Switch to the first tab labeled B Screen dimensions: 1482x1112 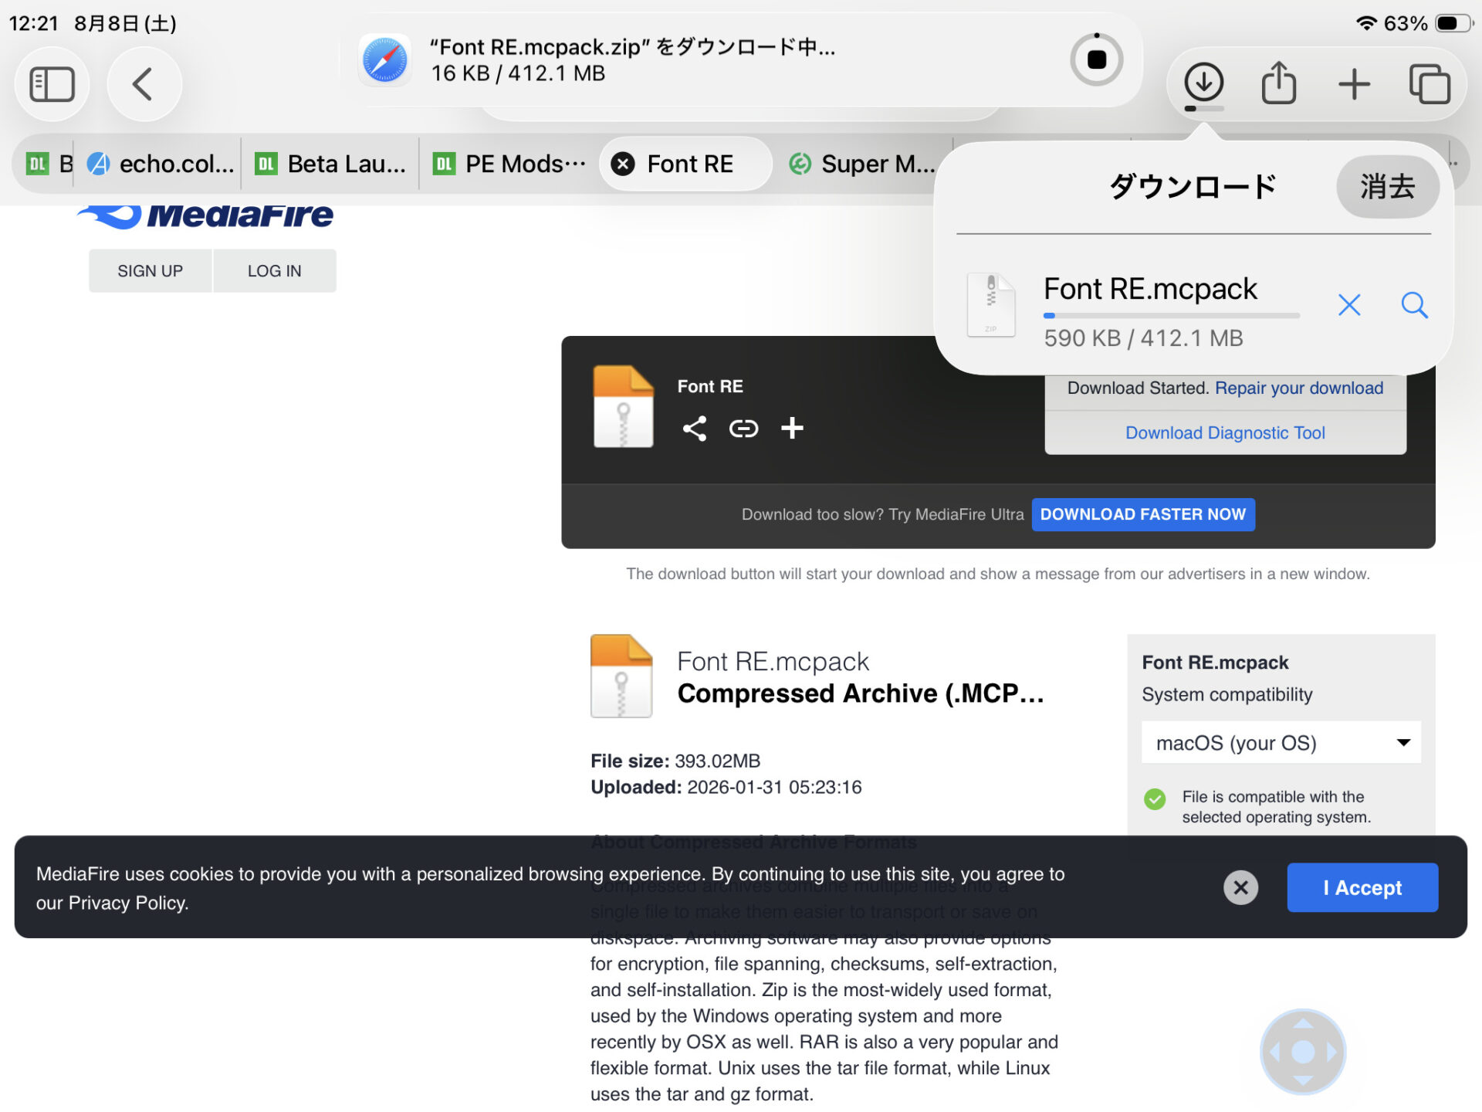48,164
